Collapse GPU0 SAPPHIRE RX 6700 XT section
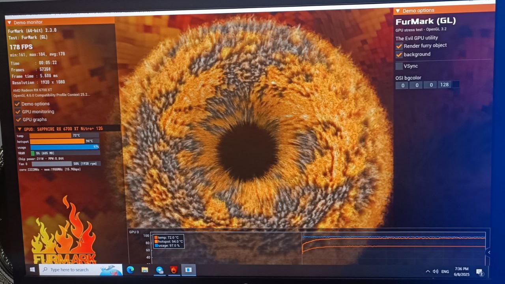Screen dimensions: 505x284 (x=19, y=129)
